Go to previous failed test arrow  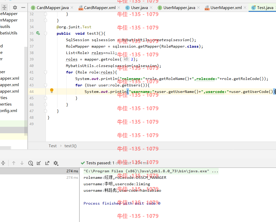(14, 163)
